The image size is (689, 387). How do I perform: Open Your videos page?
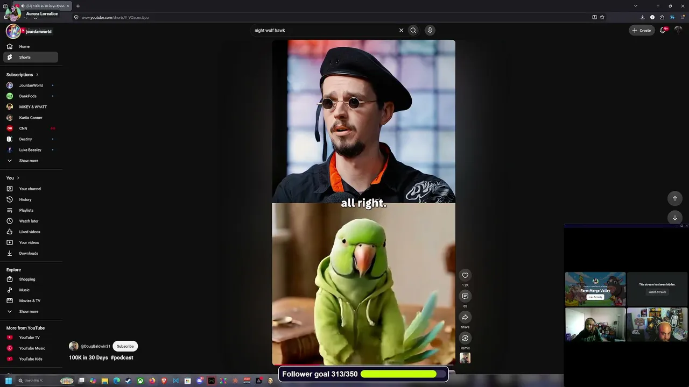pyautogui.click(x=31, y=242)
